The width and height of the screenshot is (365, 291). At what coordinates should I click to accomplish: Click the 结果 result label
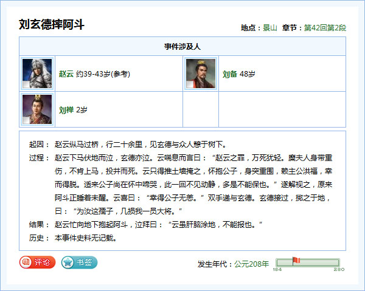[x=36, y=225]
